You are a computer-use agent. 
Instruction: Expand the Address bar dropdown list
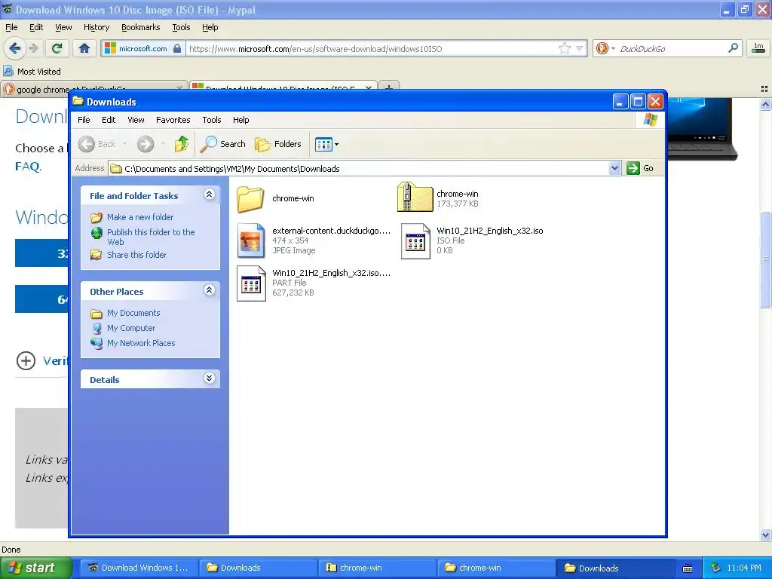614,168
